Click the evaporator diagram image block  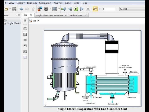tap(92, 68)
